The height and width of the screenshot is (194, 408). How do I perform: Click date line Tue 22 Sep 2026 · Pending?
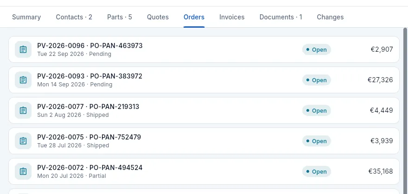coord(74,54)
